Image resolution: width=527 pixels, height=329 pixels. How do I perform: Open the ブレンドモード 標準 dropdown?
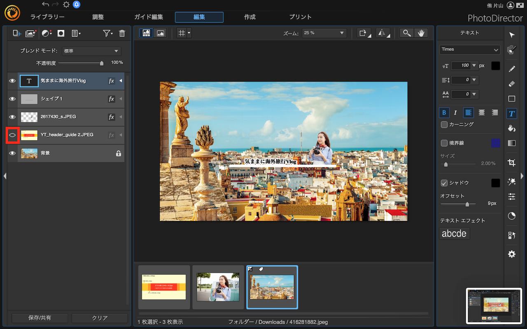91,51
